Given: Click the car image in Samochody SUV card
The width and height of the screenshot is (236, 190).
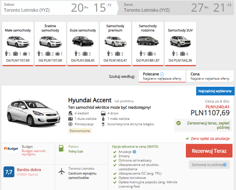Looking at the screenshot, I should [180, 41].
